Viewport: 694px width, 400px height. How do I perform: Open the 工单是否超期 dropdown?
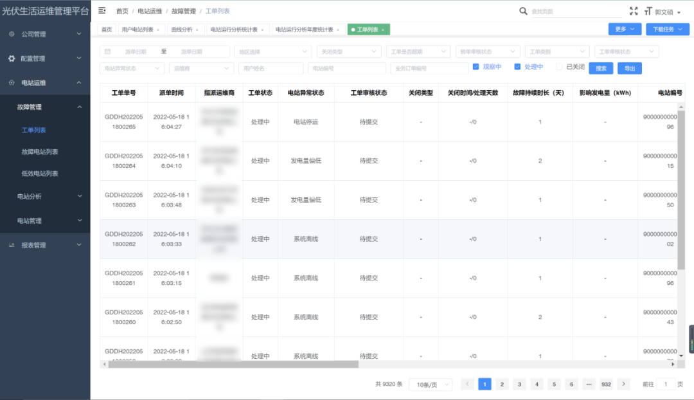coord(418,51)
